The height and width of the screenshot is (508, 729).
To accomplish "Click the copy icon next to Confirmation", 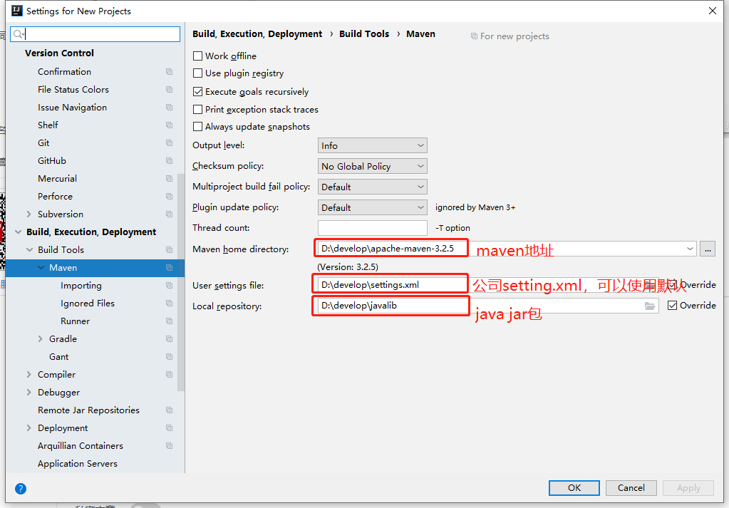I will (169, 71).
